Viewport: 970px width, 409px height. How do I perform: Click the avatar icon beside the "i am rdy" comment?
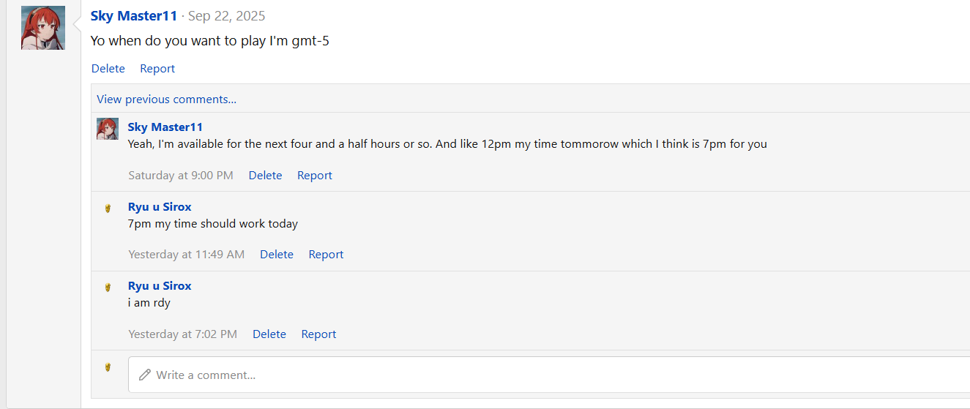pyautogui.click(x=108, y=288)
